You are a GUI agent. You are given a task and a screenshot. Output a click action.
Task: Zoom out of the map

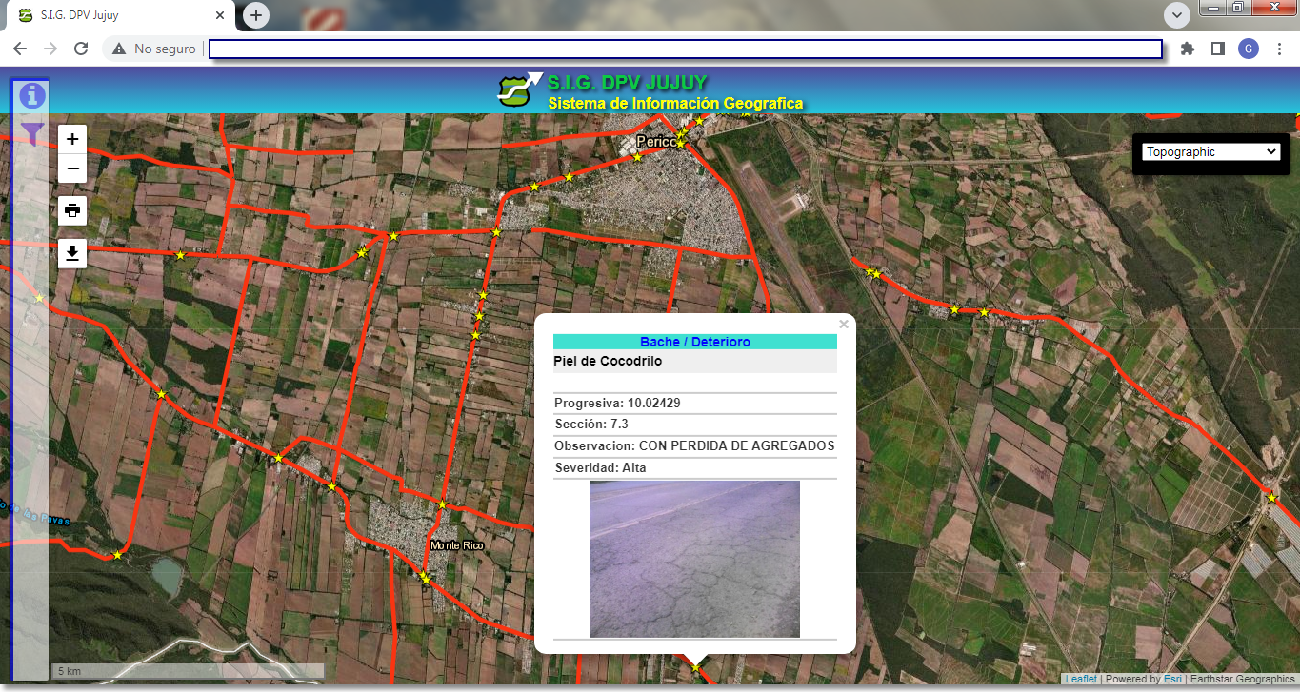(x=72, y=169)
